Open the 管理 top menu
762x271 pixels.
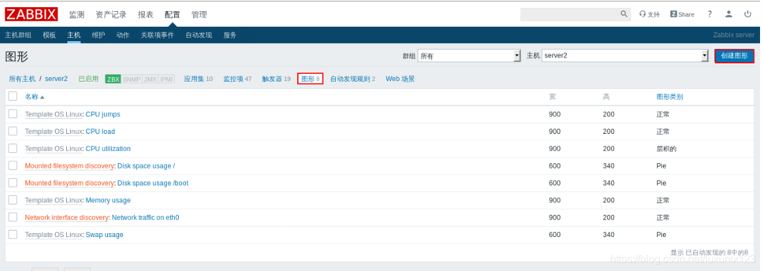[199, 14]
